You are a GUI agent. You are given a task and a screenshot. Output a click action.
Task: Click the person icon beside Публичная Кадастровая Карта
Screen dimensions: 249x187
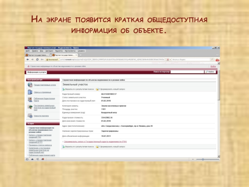tap(30, 99)
